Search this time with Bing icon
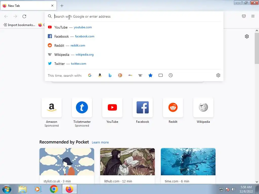Viewport: 259px width, 194px height. pyautogui.click(x=110, y=75)
